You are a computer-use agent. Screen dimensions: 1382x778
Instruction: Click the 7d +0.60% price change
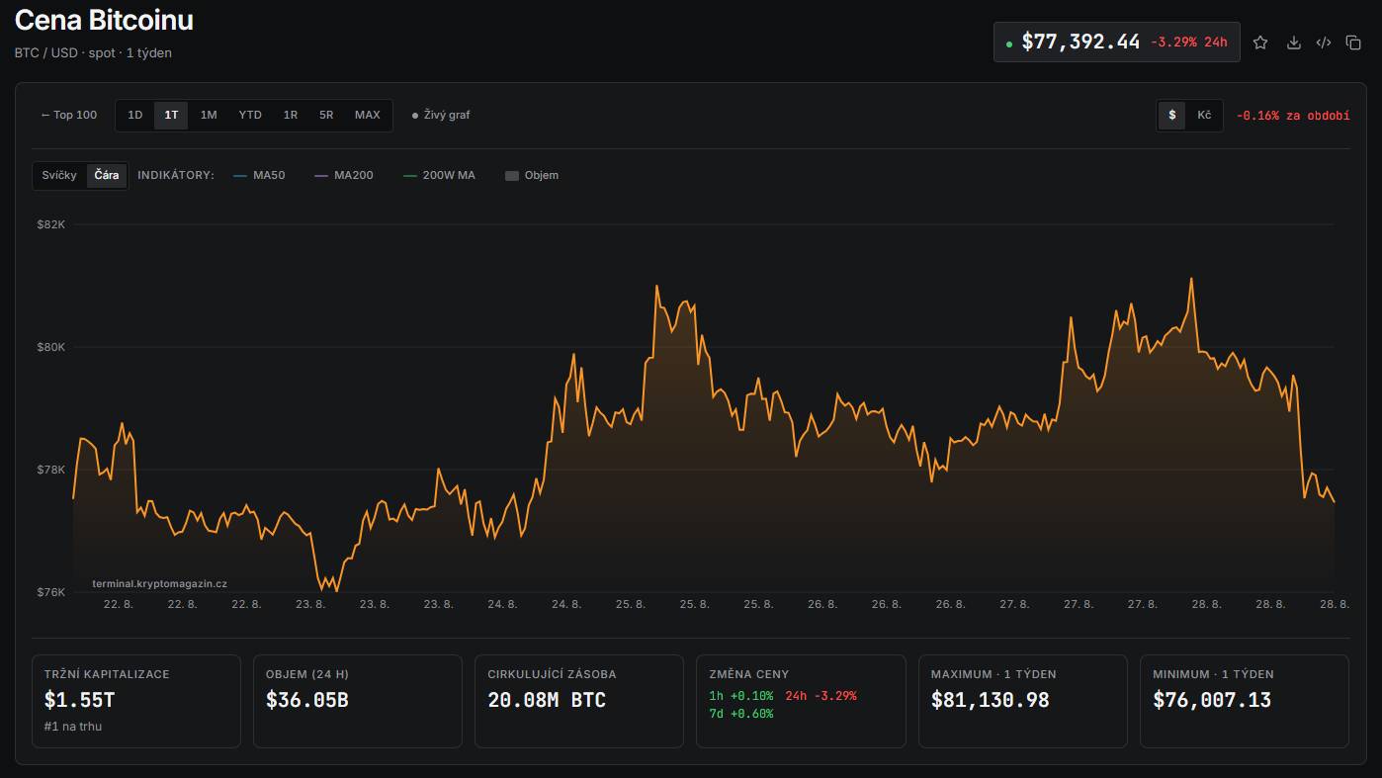click(x=741, y=714)
